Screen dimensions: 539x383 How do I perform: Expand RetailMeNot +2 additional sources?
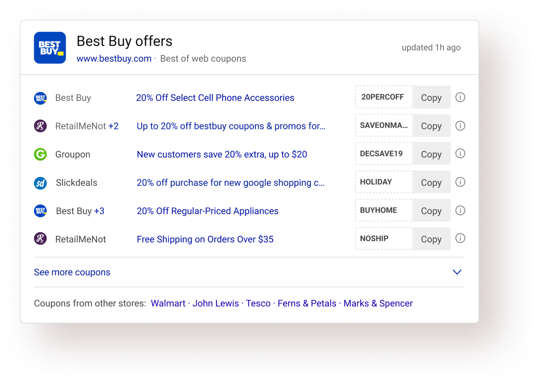(113, 126)
